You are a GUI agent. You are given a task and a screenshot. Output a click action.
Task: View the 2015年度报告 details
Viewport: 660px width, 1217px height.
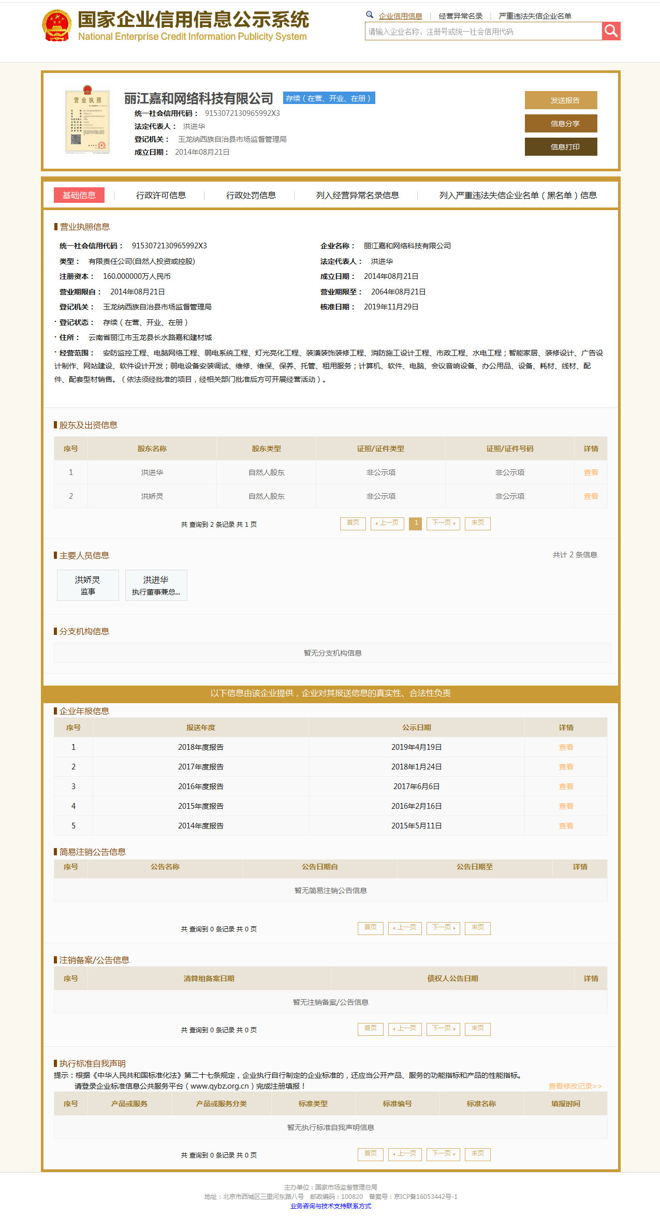566,806
